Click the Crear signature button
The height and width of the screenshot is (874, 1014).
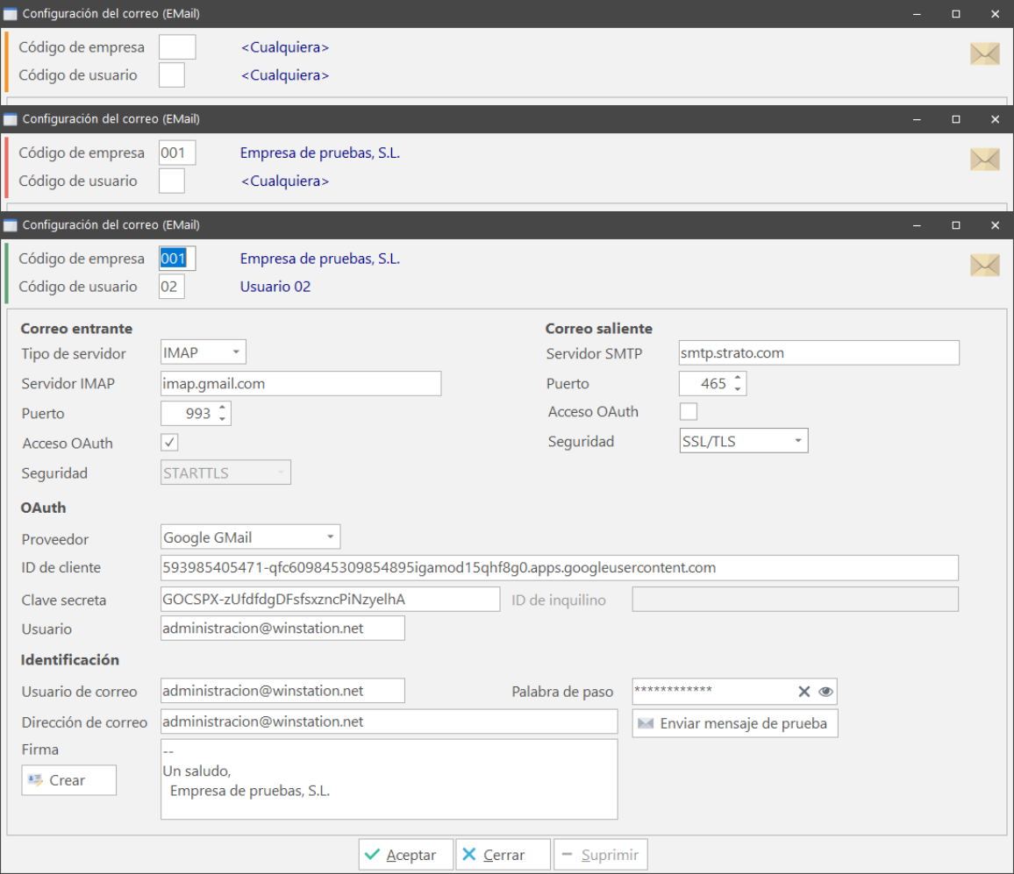[x=68, y=780]
